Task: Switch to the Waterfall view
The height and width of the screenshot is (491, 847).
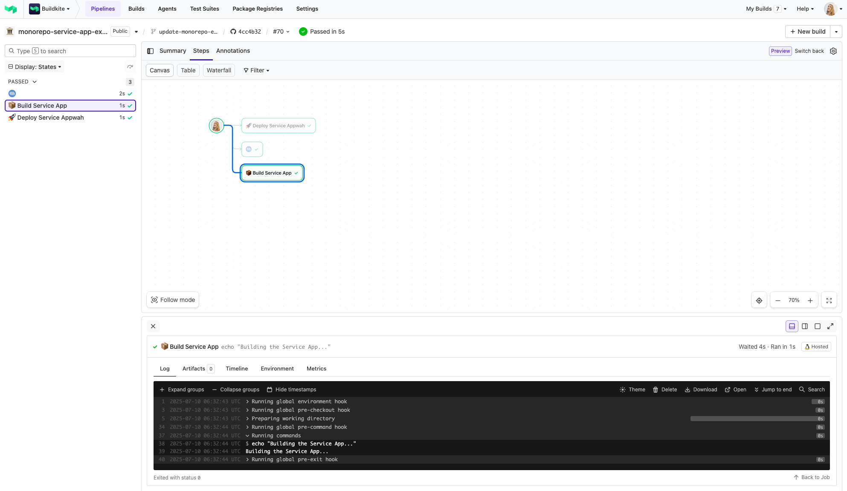Action: pyautogui.click(x=219, y=70)
